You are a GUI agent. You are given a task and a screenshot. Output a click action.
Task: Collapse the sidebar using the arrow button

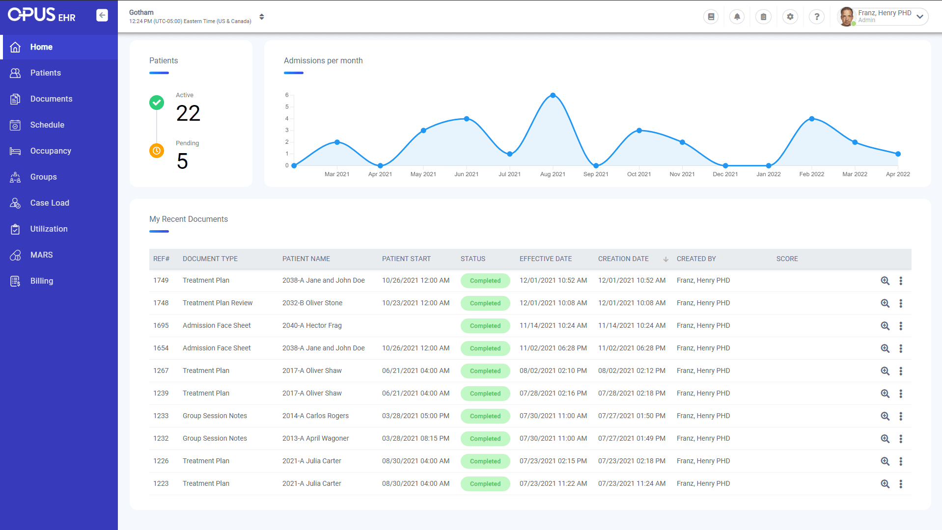[x=102, y=15]
